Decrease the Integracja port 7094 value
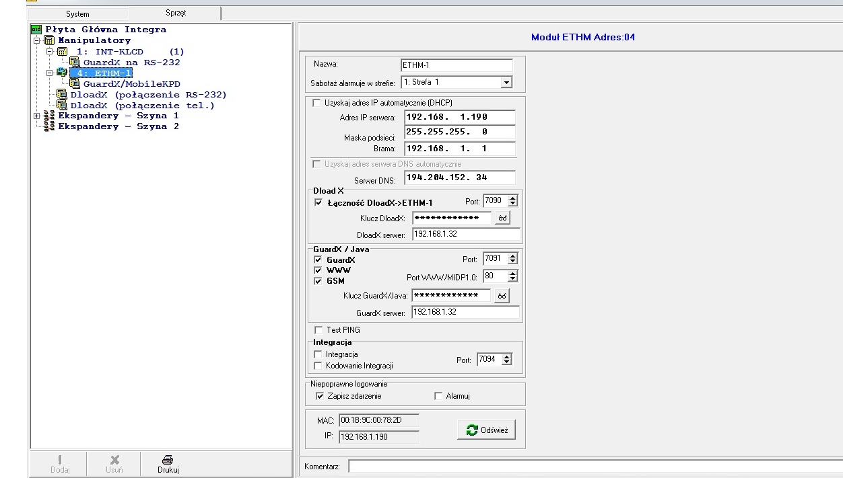 click(507, 362)
